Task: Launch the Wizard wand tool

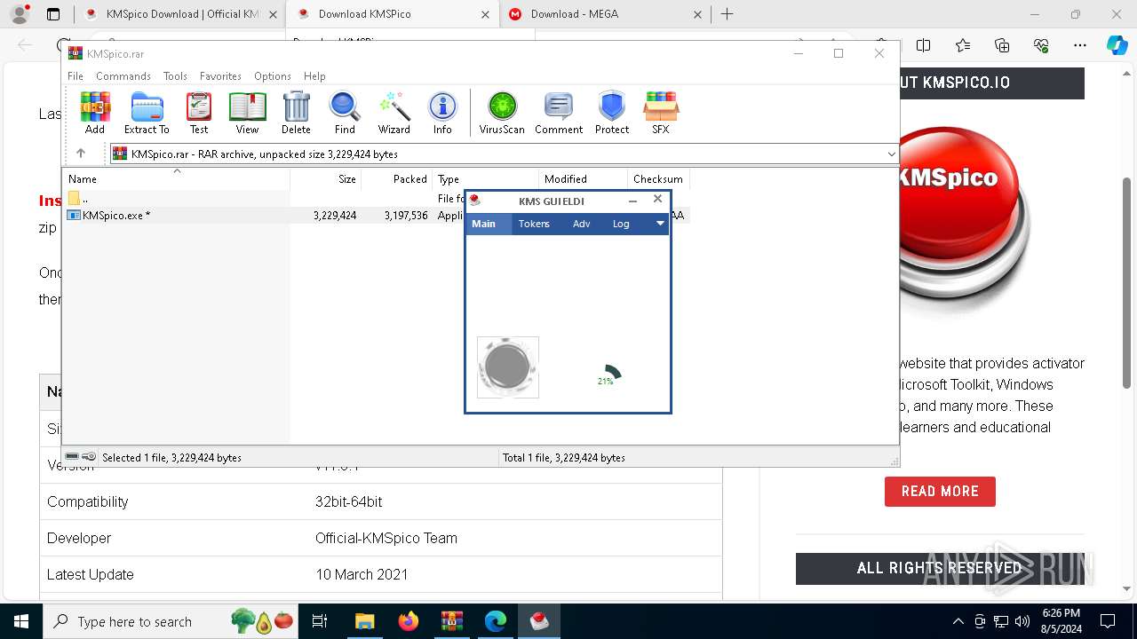Action: [x=394, y=113]
